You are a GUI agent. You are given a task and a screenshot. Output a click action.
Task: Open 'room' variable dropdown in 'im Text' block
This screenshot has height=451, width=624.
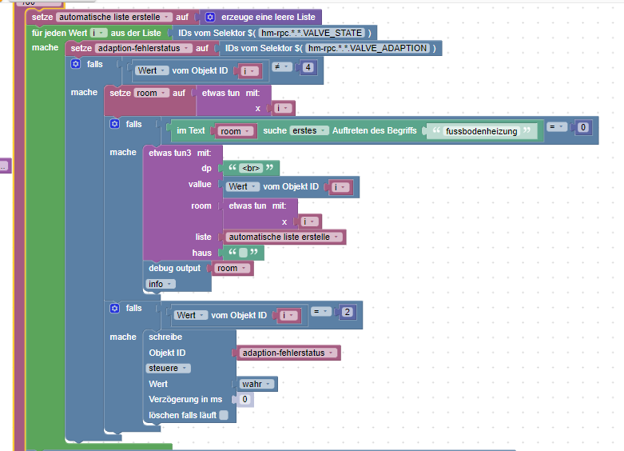tap(235, 131)
